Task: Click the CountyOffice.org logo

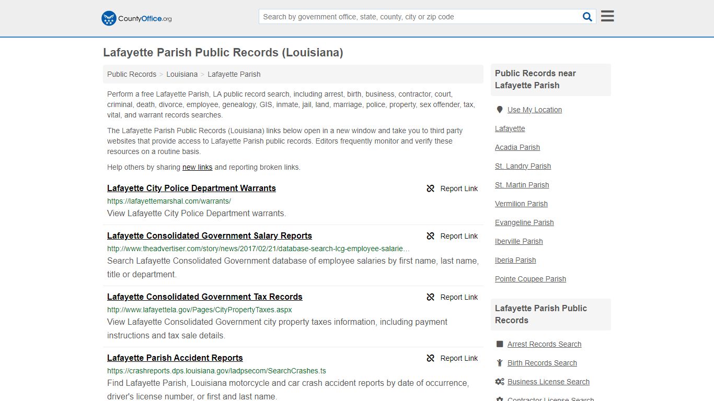Action: [136, 18]
